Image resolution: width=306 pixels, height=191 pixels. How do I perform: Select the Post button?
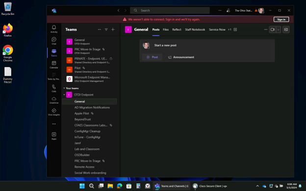pyautogui.click(x=152, y=57)
